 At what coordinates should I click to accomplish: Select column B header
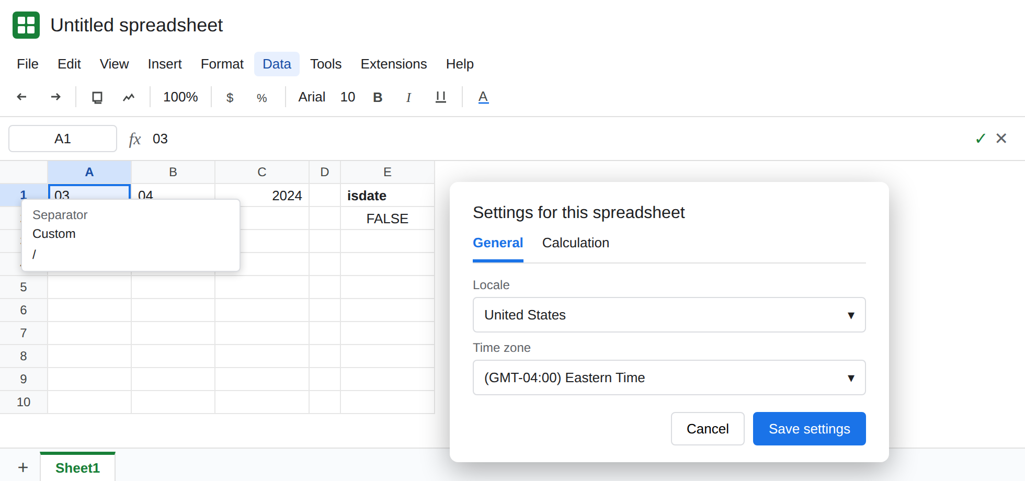[173, 172]
